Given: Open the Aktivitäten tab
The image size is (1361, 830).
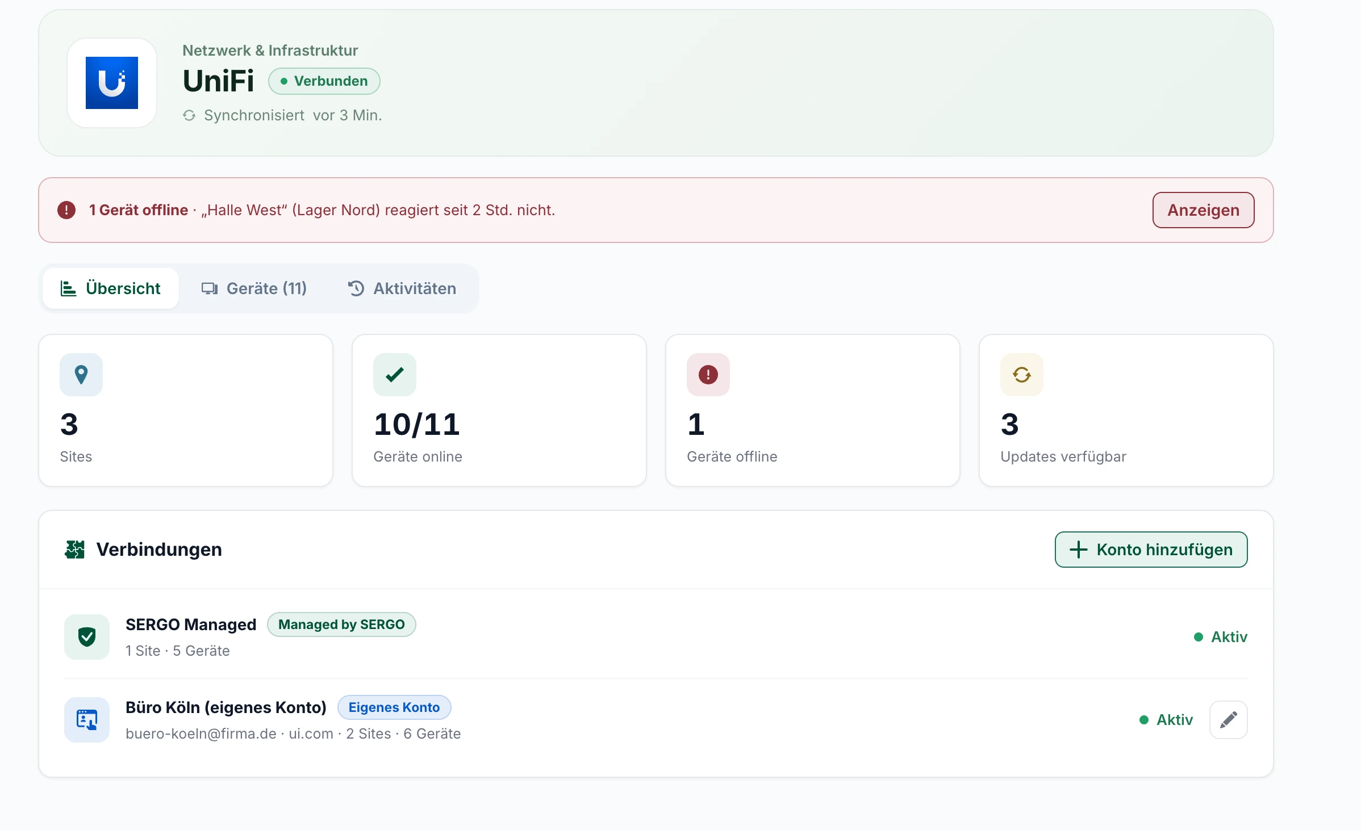Looking at the screenshot, I should [402, 288].
